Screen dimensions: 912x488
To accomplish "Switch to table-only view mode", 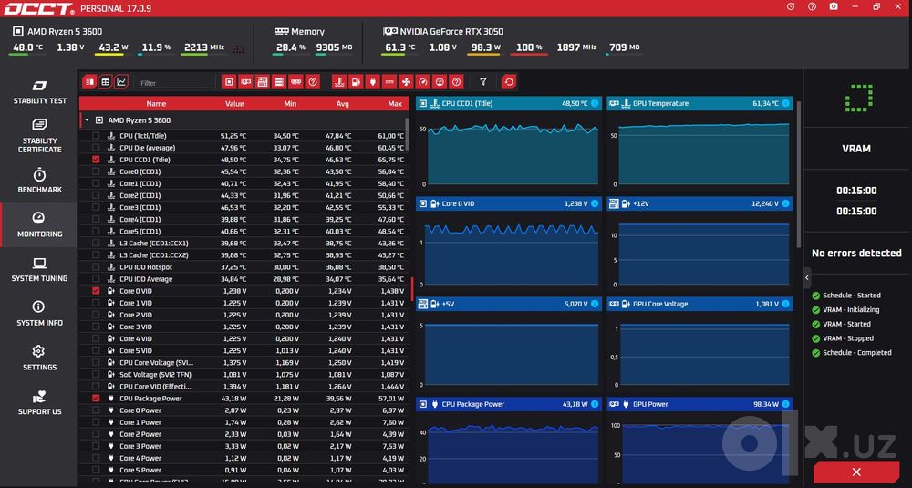I will pos(105,82).
